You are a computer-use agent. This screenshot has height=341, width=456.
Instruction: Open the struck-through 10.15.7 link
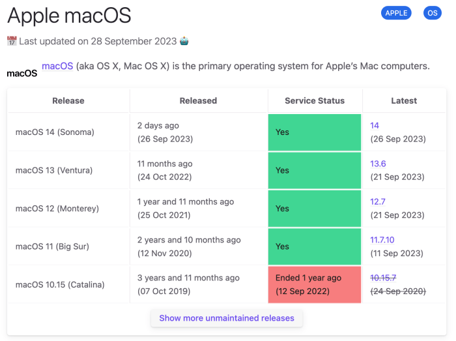point(383,278)
